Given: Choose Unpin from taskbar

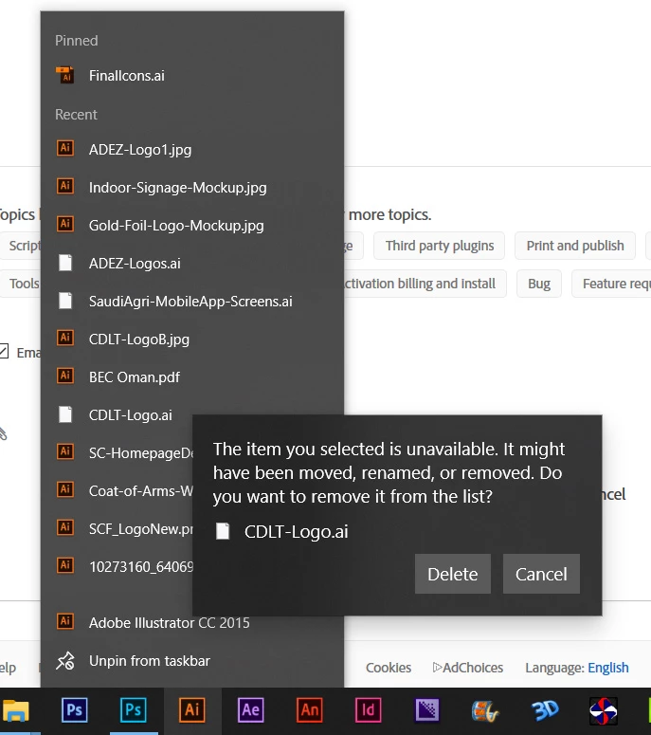Looking at the screenshot, I should pyautogui.click(x=192, y=661).
